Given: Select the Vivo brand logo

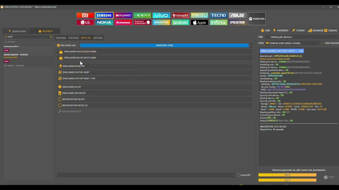Looking at the screenshot, I should point(161,15).
